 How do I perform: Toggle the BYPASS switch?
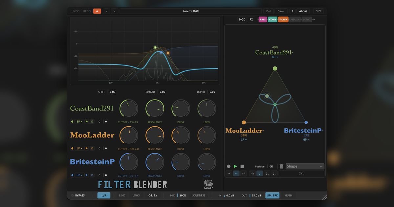pyautogui.click(x=78, y=195)
